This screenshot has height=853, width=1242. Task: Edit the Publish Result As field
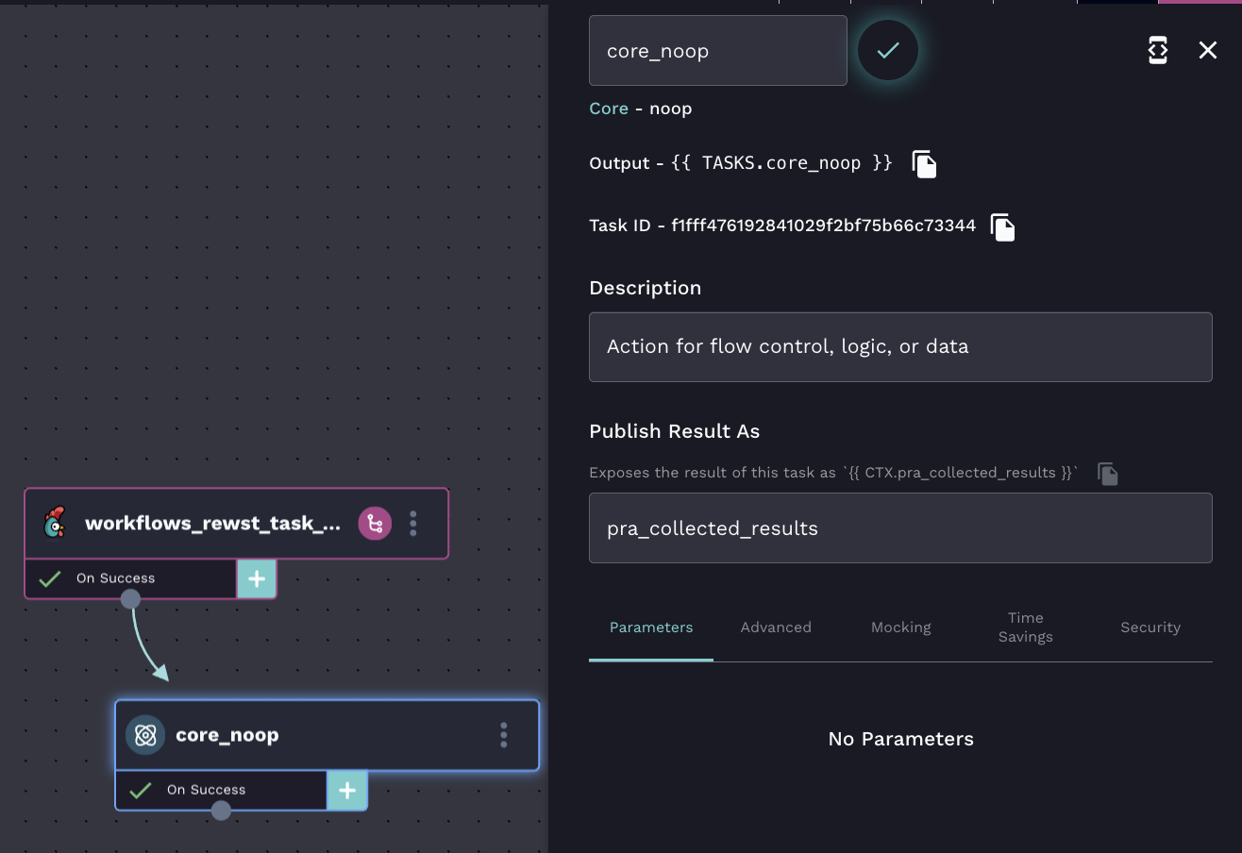(900, 528)
